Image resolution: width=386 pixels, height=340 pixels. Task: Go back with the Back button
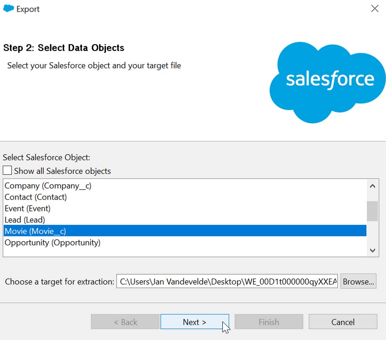125,322
